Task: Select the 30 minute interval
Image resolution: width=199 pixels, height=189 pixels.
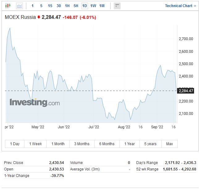Action: (59, 6)
